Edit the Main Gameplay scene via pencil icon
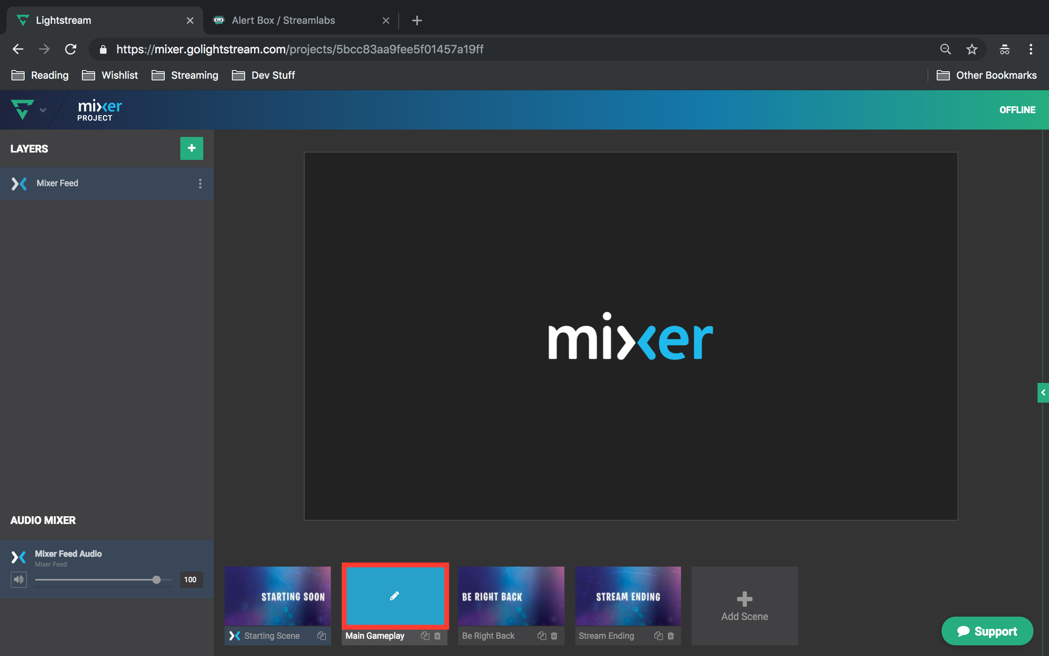 [394, 596]
